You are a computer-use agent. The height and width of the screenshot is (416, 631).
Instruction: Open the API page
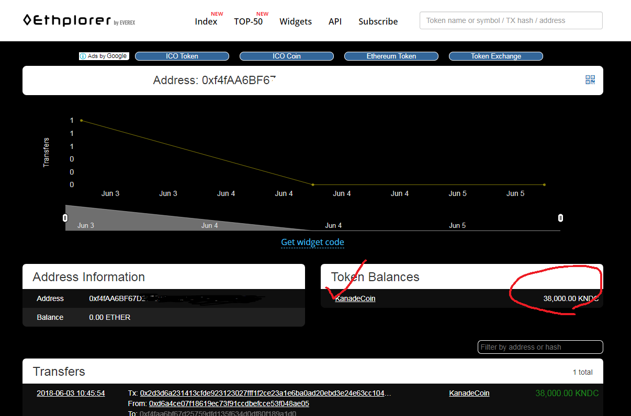(x=335, y=21)
